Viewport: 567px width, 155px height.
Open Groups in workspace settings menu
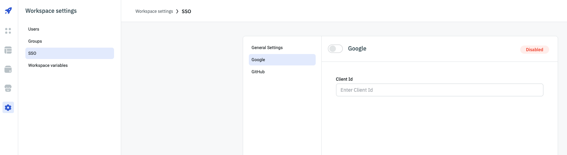click(x=35, y=41)
